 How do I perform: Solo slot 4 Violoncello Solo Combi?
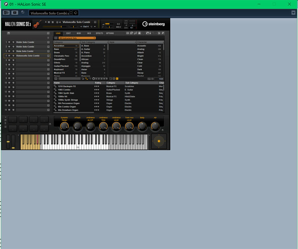click(13, 56)
